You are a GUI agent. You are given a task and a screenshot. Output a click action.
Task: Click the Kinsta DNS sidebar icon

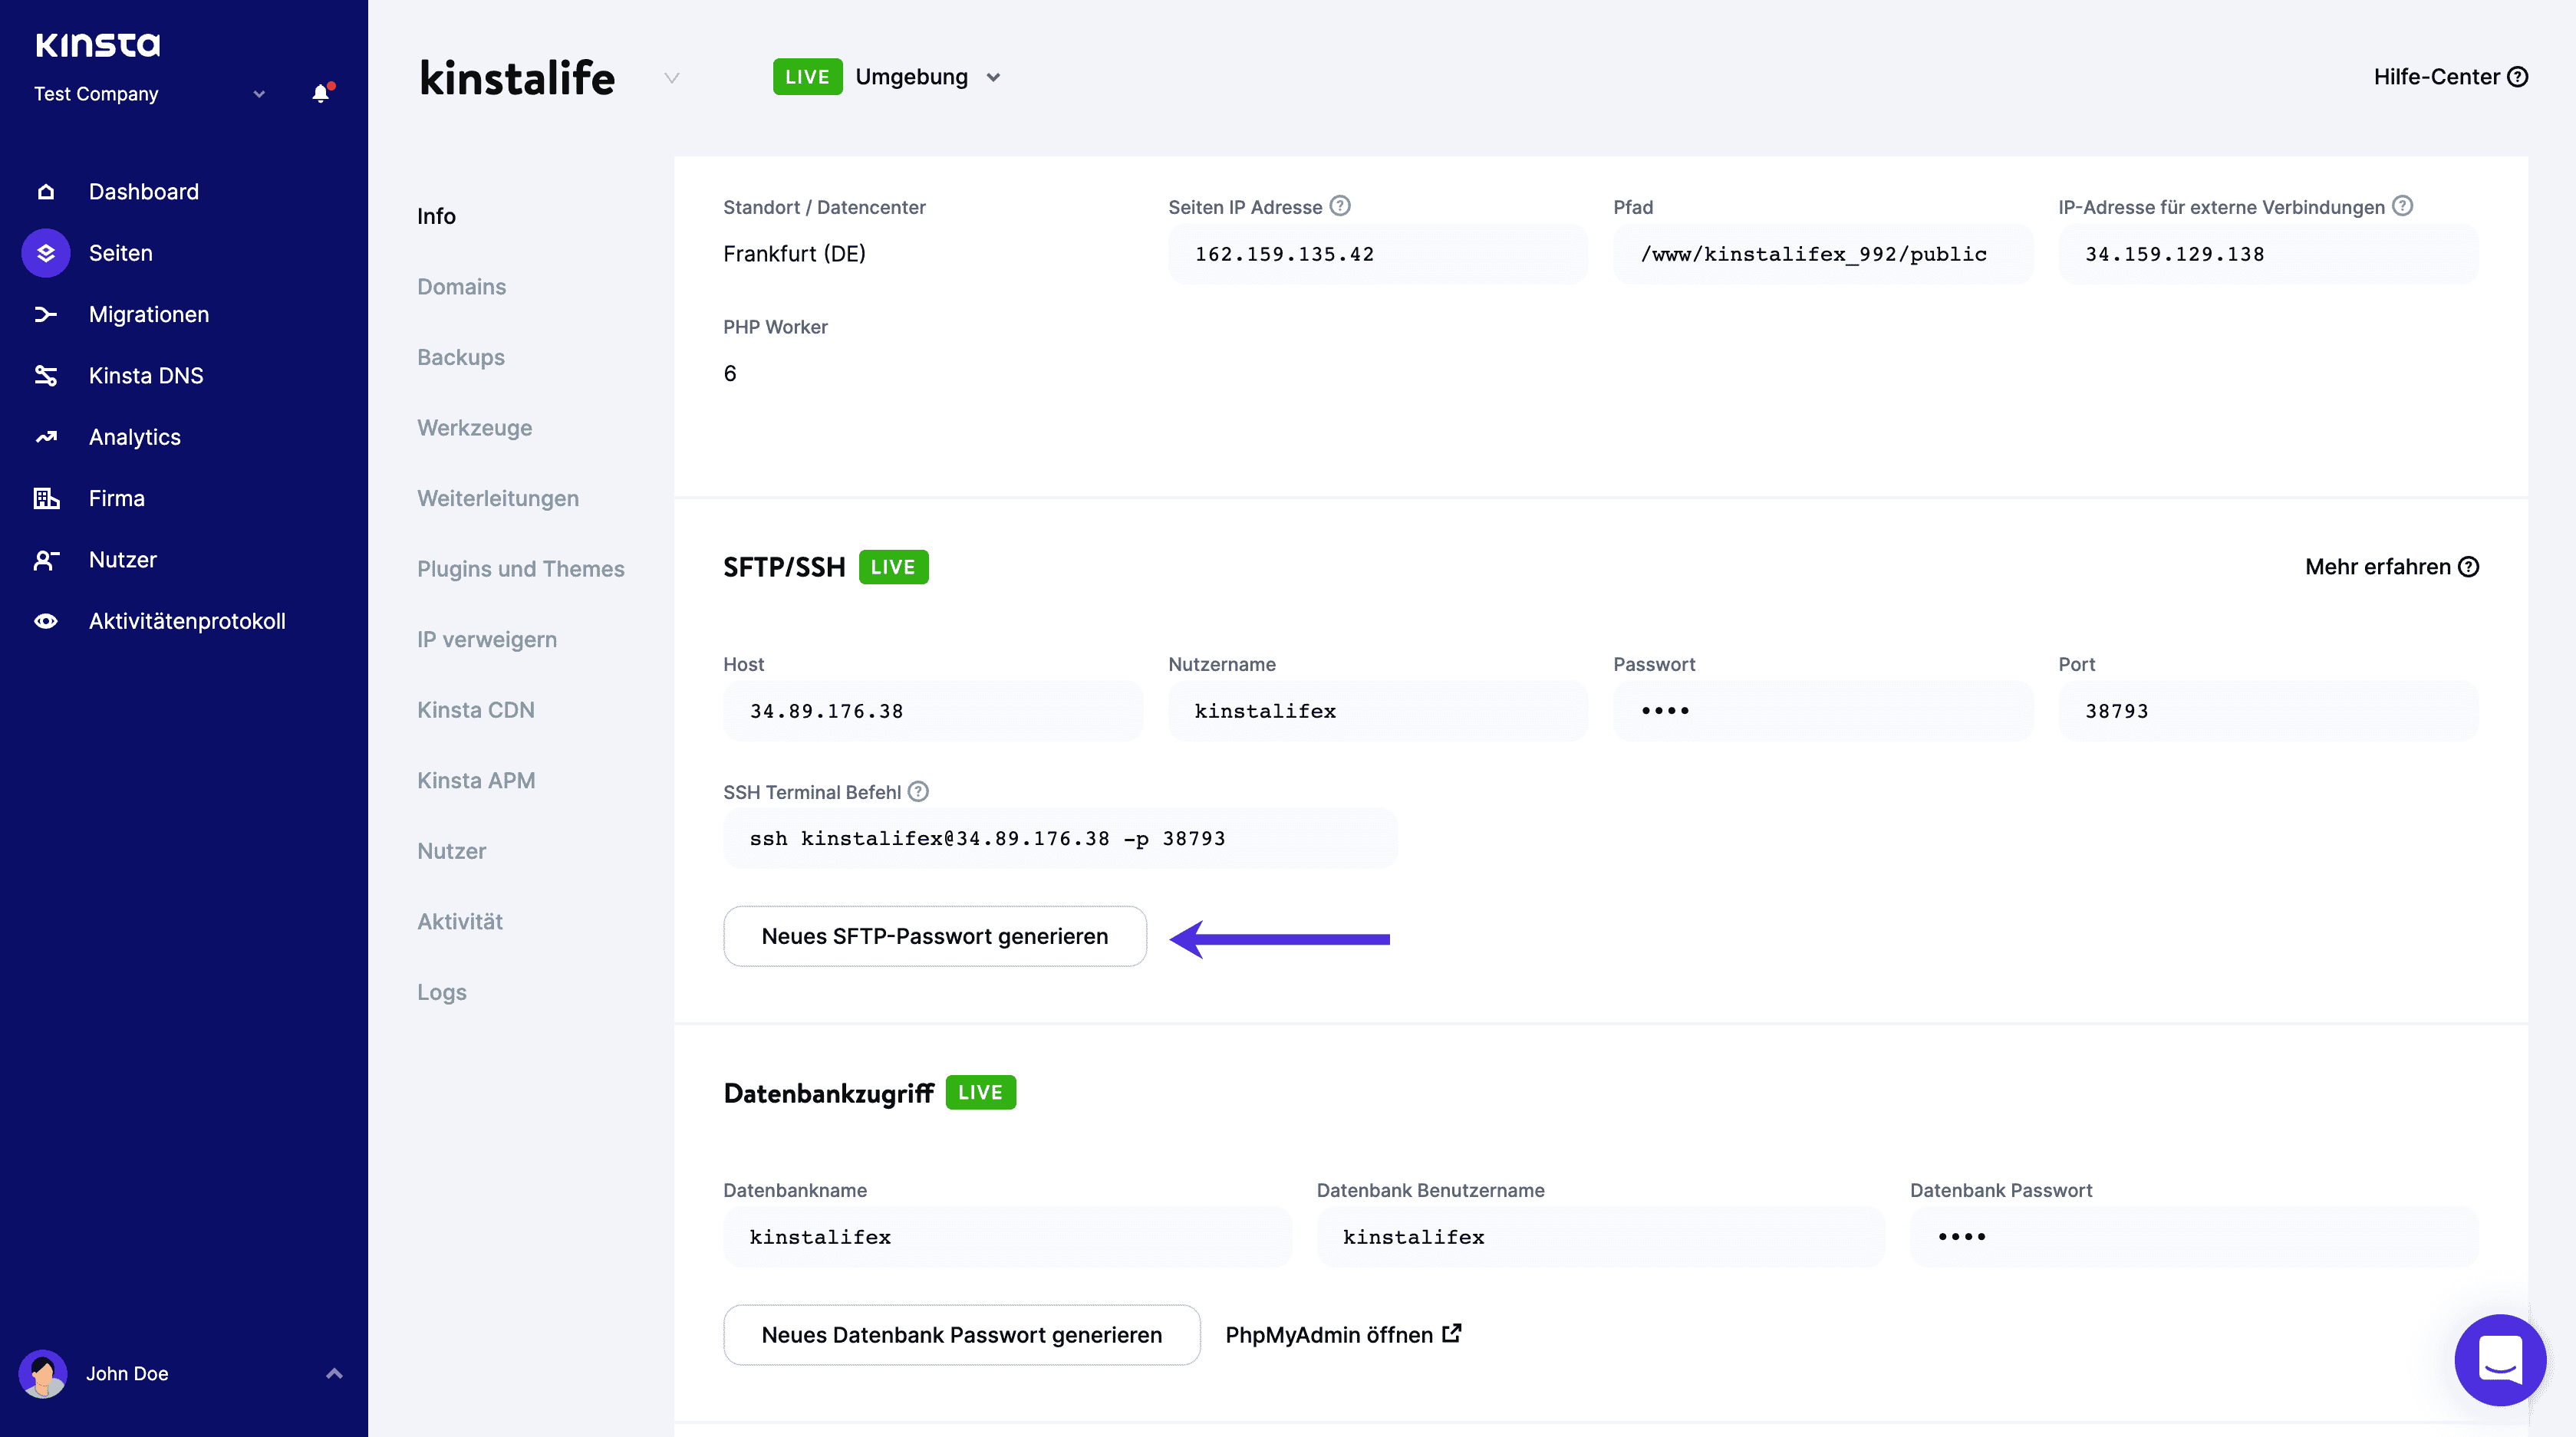point(46,376)
